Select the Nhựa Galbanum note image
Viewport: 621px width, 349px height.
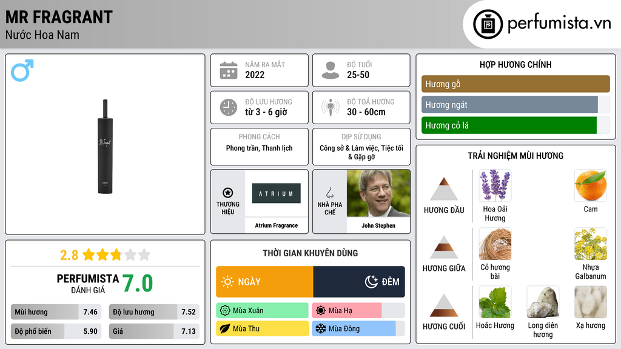pos(591,244)
